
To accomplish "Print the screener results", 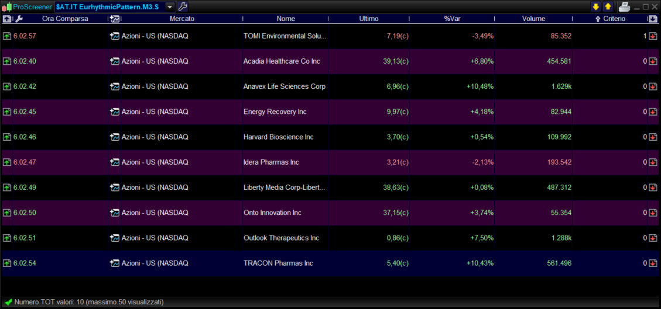I will click(x=624, y=7).
